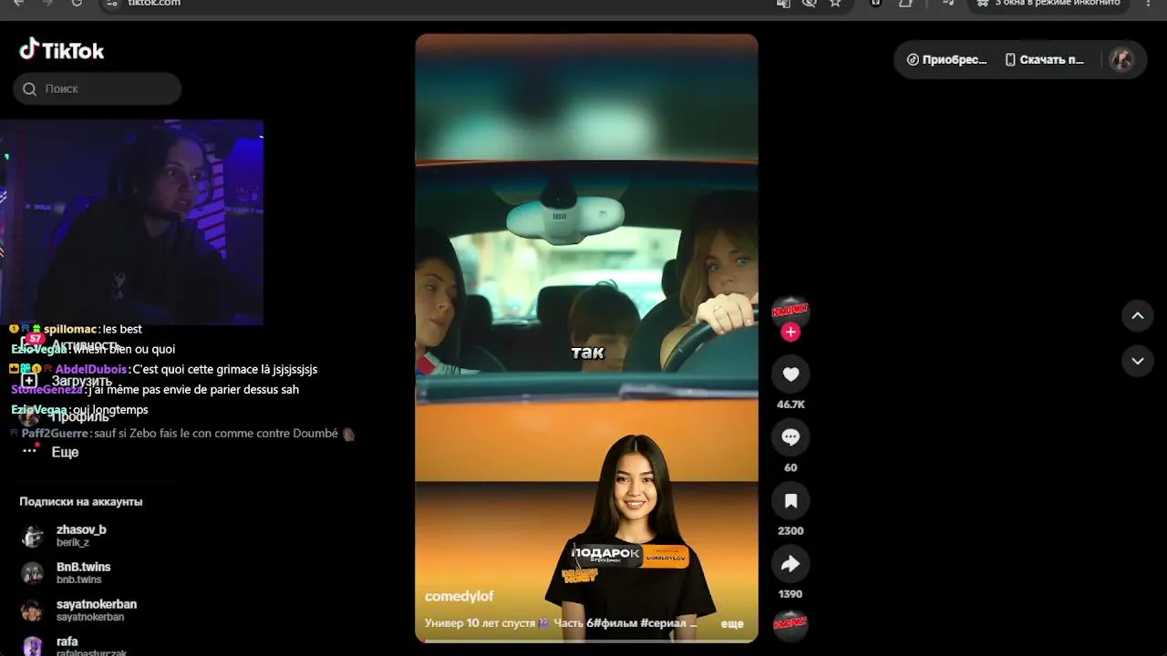Open the creator avatar above follow button
This screenshot has height=656, width=1167.
click(790, 311)
